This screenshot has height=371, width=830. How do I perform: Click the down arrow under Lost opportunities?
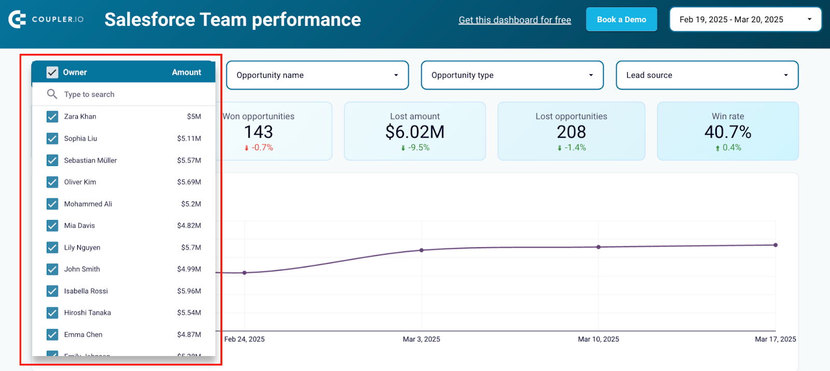pos(559,148)
